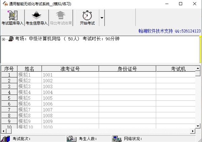The width and height of the screenshot is (202, 142).
Task: Click the 身份证号 column header
Action: click(127, 69)
